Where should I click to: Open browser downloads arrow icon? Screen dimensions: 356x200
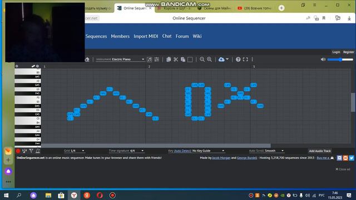(349, 18)
